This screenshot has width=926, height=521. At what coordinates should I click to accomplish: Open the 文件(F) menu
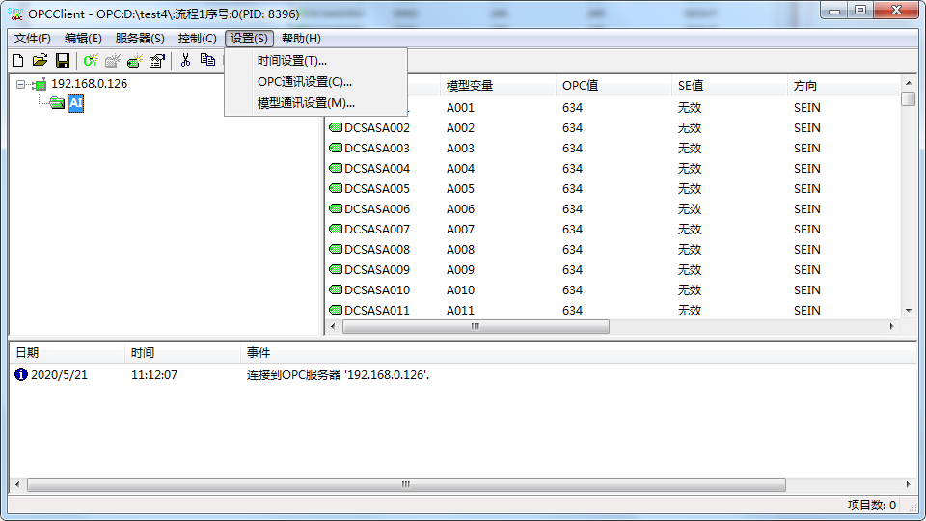[33, 39]
